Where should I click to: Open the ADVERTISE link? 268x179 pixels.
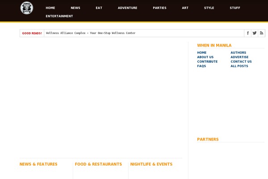tap(239, 57)
